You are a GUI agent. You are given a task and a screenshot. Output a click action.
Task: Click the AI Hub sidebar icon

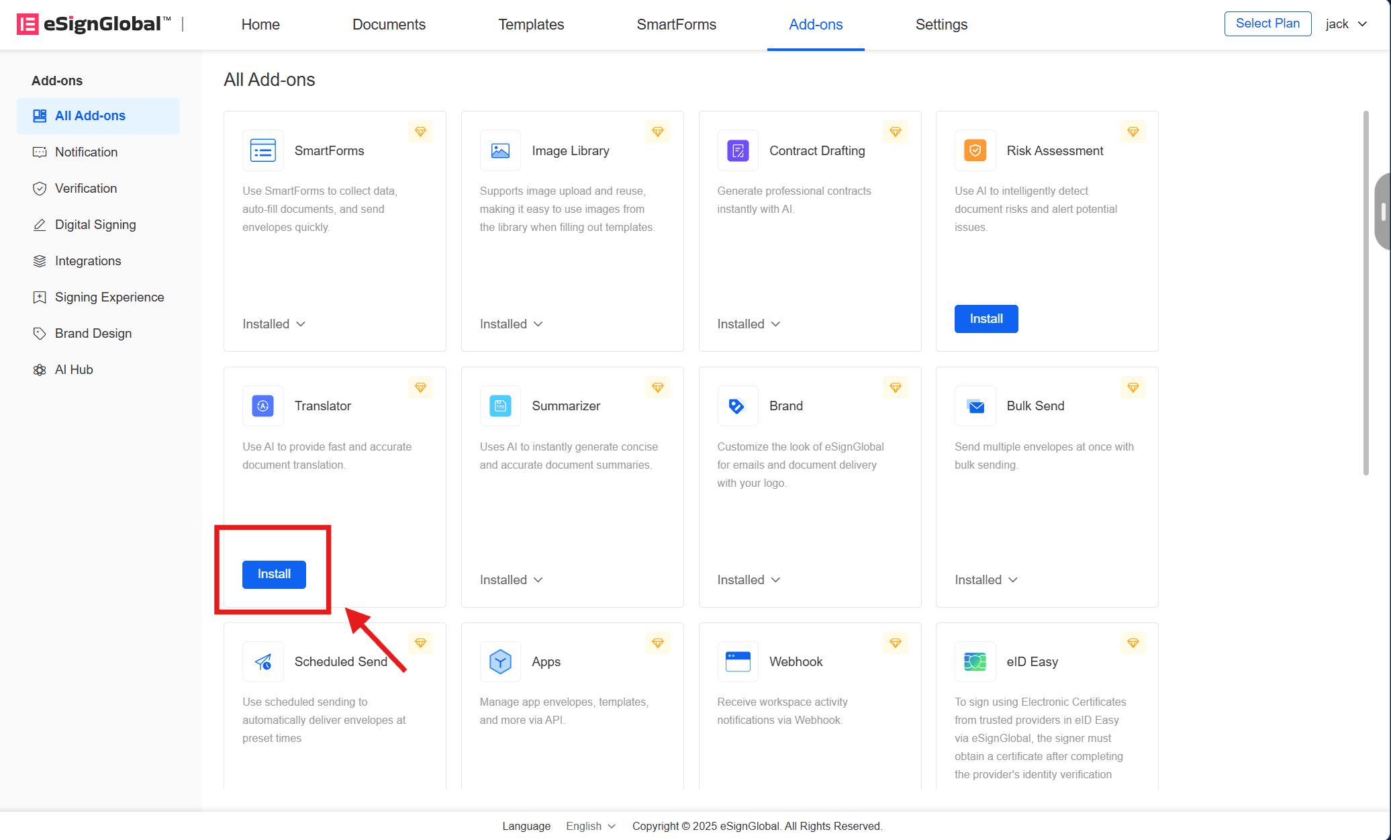(x=40, y=370)
